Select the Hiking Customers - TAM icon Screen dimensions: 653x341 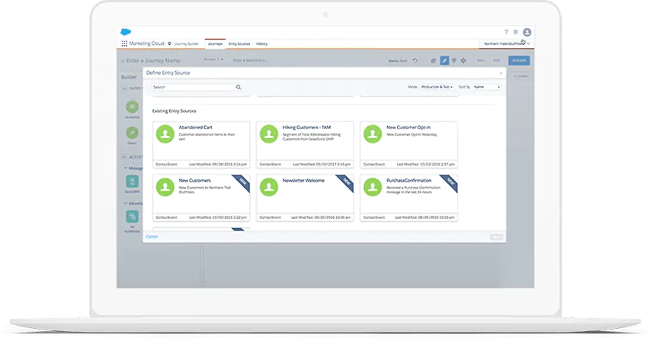(x=269, y=134)
